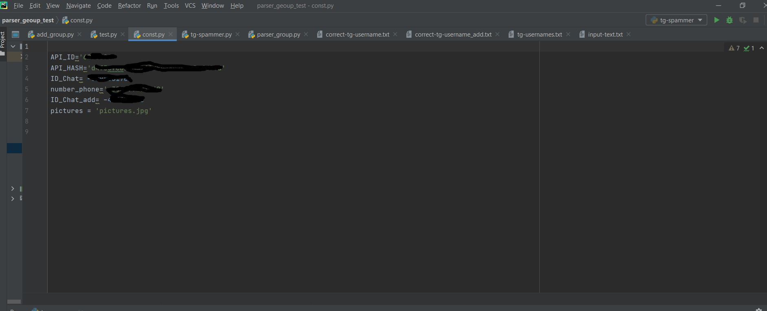The image size is (767, 311).
Task: Run tg-spammer with coverage icon
Action: pyautogui.click(x=743, y=20)
